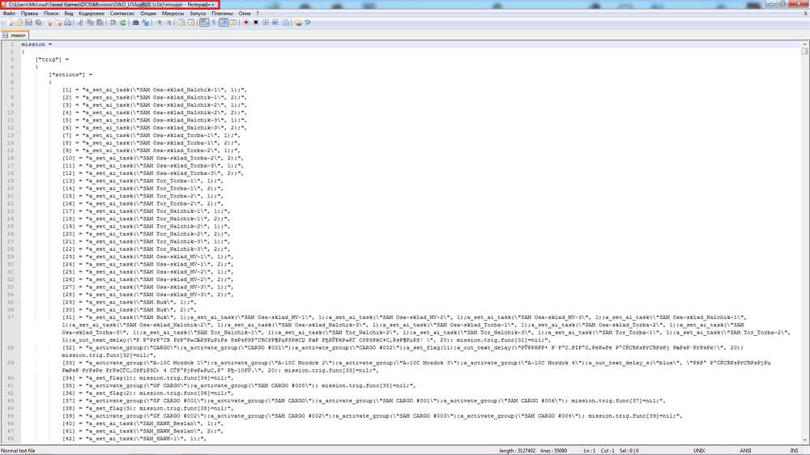Start macro recording with the red dot
This screenshot has width=810, height=455.
[246, 23]
